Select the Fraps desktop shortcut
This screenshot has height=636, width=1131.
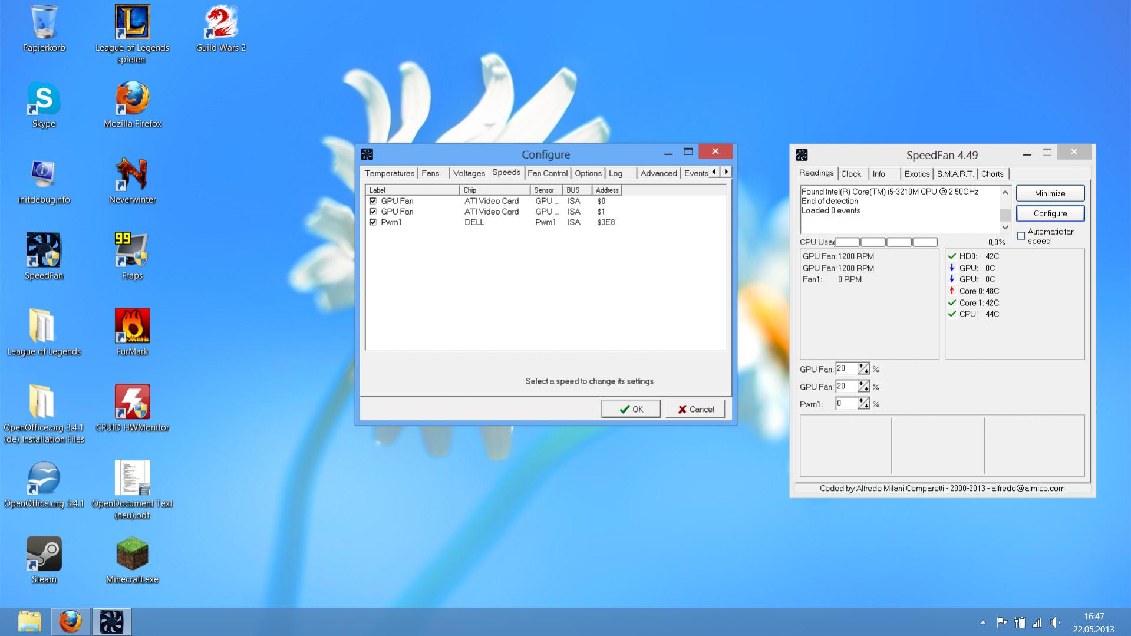tap(132, 258)
